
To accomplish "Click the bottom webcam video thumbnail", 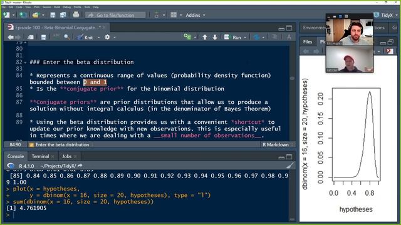I will [x=350, y=59].
